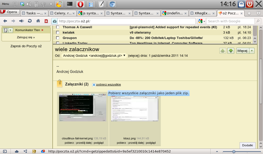This screenshot has width=263, height=154.
Task: Tick checkbox for Thomas A Caswell message
Action: [x=58, y=27]
